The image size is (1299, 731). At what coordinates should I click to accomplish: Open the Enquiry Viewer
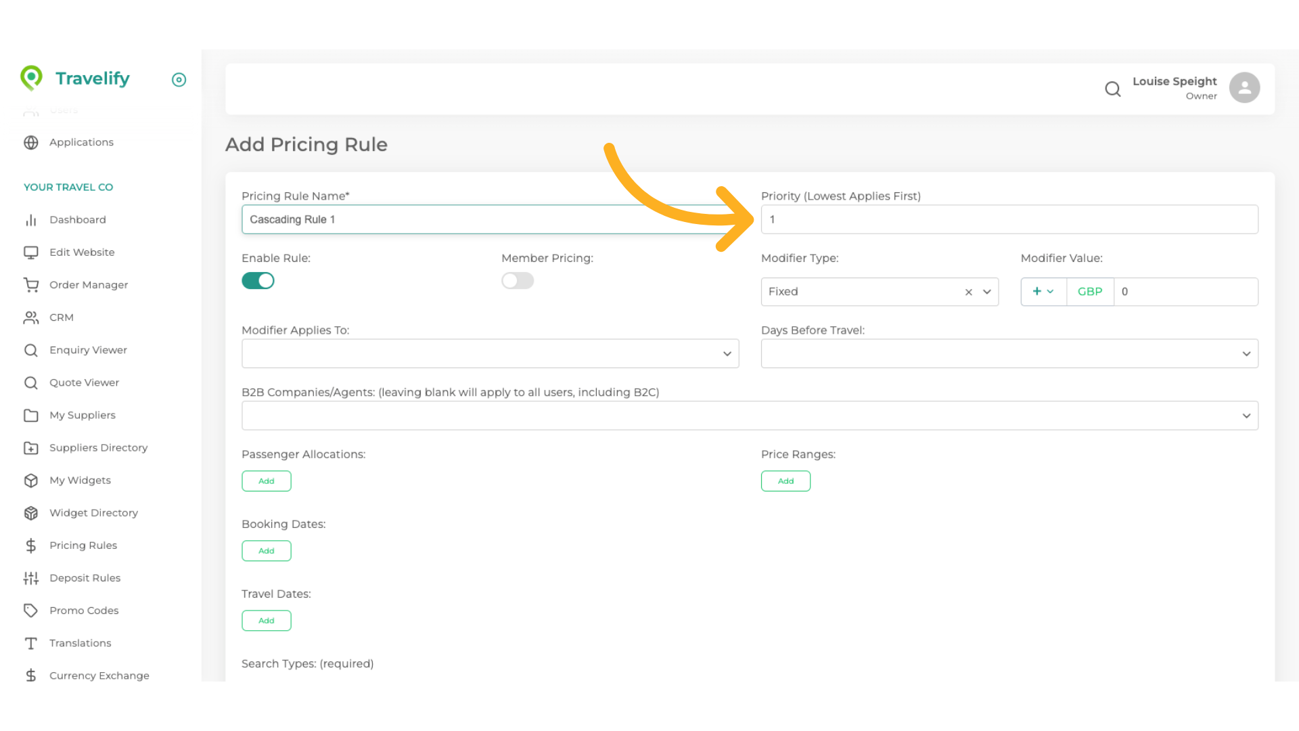(88, 350)
